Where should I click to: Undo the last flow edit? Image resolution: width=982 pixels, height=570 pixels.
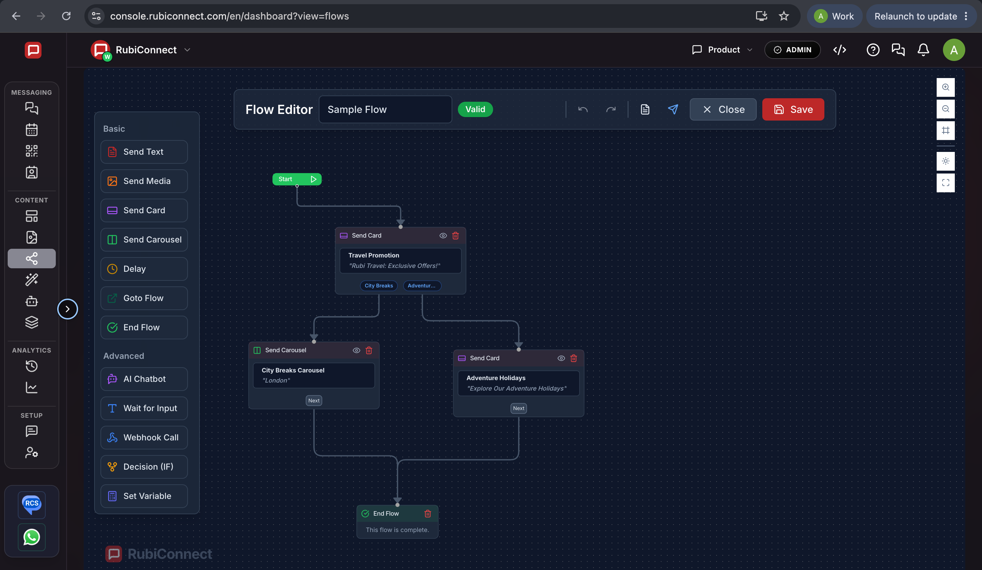[x=583, y=109]
